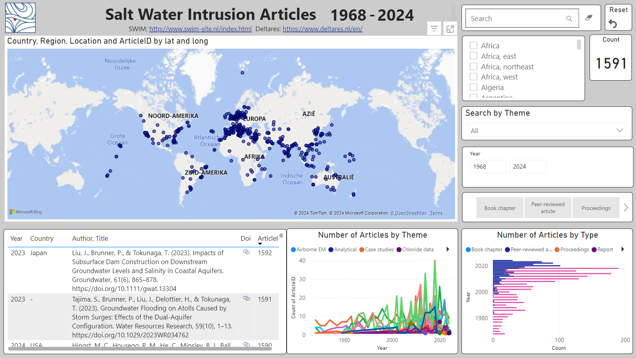636x358 pixels.
Task: Click article ID 1592 cell
Action: click(x=265, y=253)
